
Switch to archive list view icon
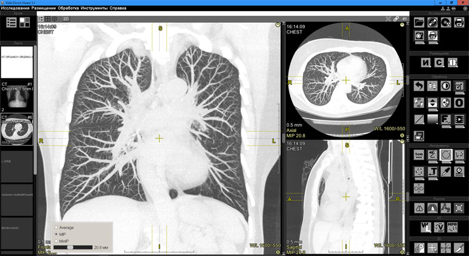pyautogui.click(x=11, y=22)
